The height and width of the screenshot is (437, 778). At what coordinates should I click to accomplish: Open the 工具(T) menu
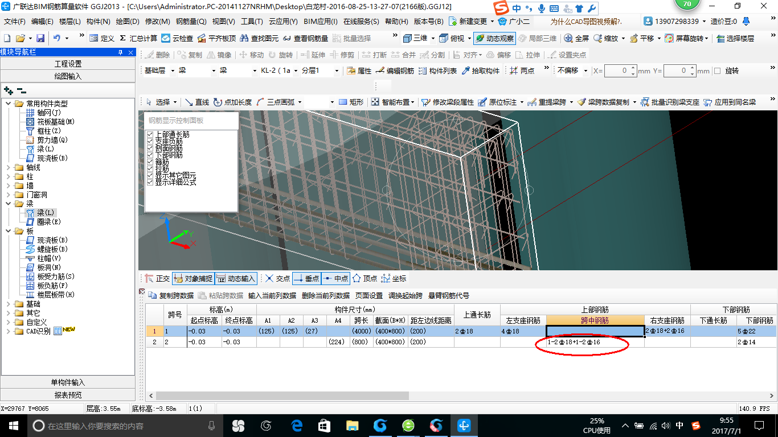tap(252, 21)
